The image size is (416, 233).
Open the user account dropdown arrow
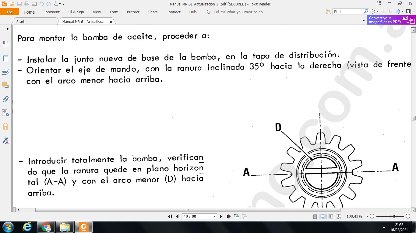[414, 12]
